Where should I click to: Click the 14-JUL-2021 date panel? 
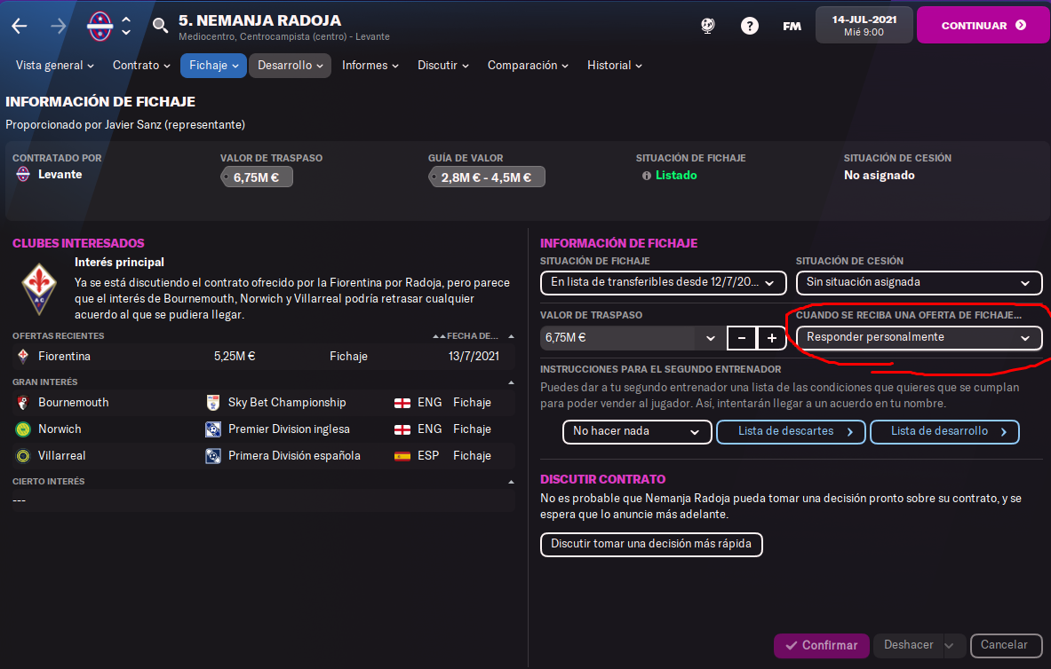tap(864, 26)
